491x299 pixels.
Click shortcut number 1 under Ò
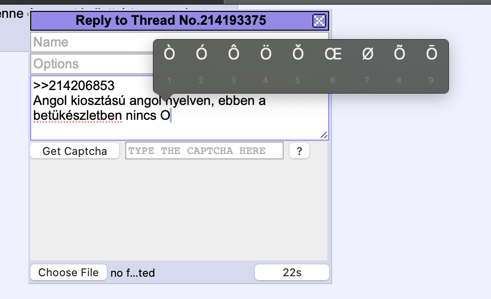tap(169, 81)
